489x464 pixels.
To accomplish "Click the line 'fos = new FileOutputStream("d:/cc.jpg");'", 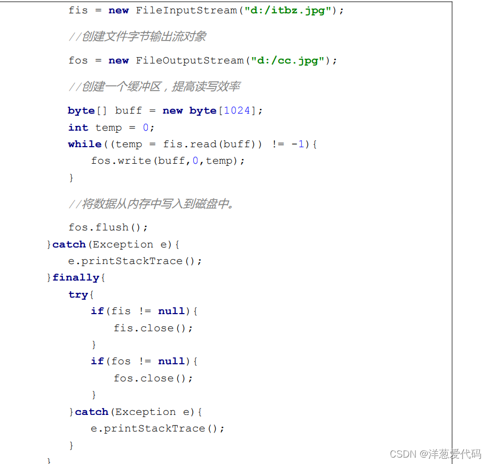I will pos(203,60).
